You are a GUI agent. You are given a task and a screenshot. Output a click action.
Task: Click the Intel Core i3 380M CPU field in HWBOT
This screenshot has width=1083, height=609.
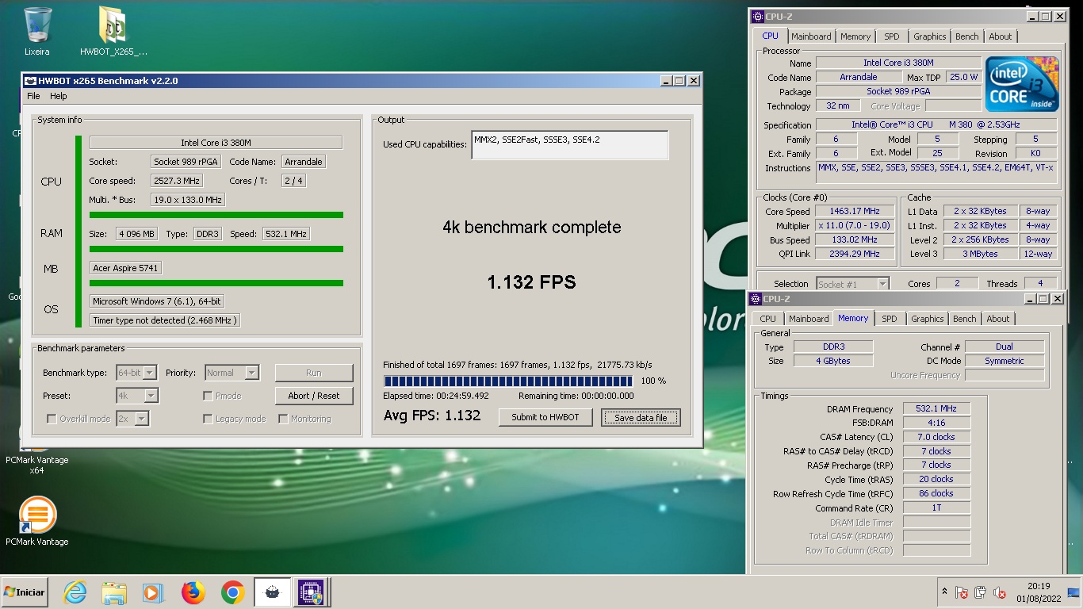pos(216,143)
